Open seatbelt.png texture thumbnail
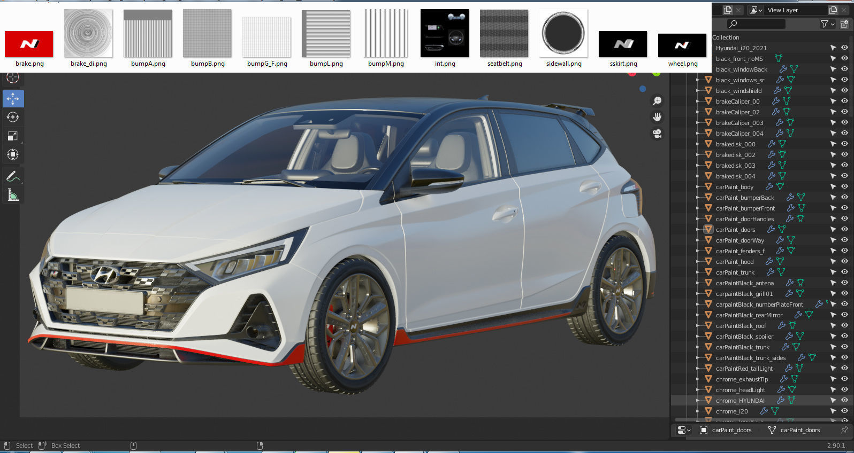The image size is (854, 453). (x=504, y=33)
